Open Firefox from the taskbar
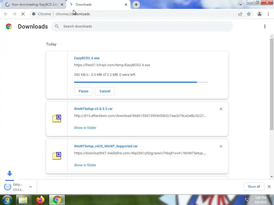 (x=40, y=200)
